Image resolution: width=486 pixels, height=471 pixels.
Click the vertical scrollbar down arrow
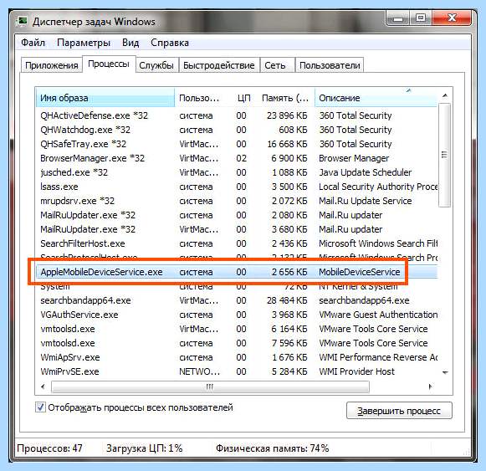pyautogui.click(x=445, y=372)
